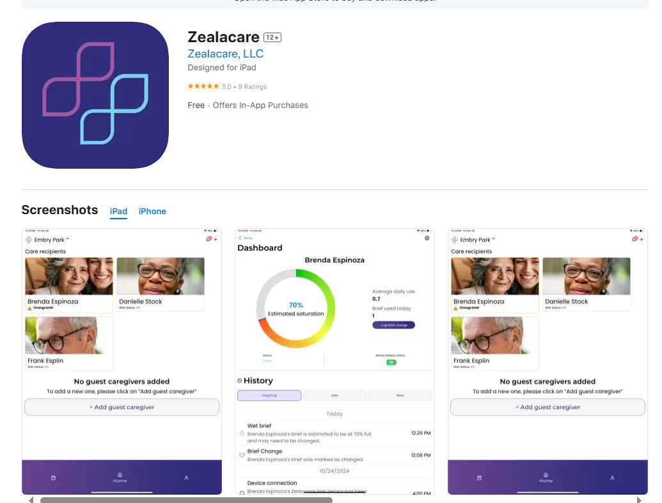Click Home icon in first screenshot footer
The height and width of the screenshot is (503, 662).
pyautogui.click(x=120, y=477)
